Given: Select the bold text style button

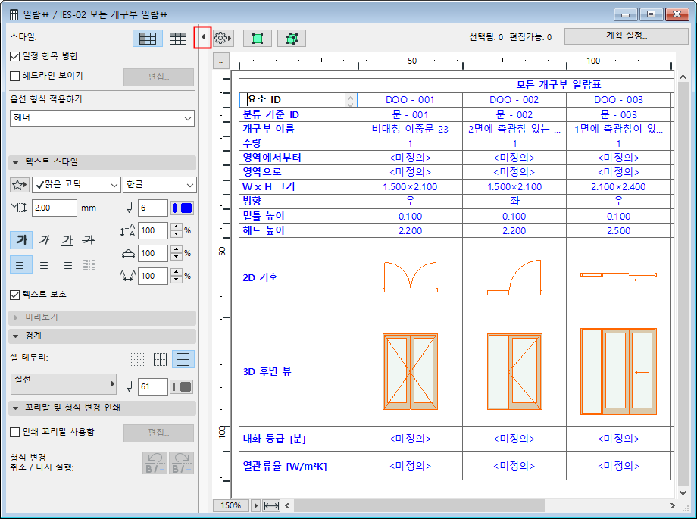Looking at the screenshot, I should click(22, 240).
